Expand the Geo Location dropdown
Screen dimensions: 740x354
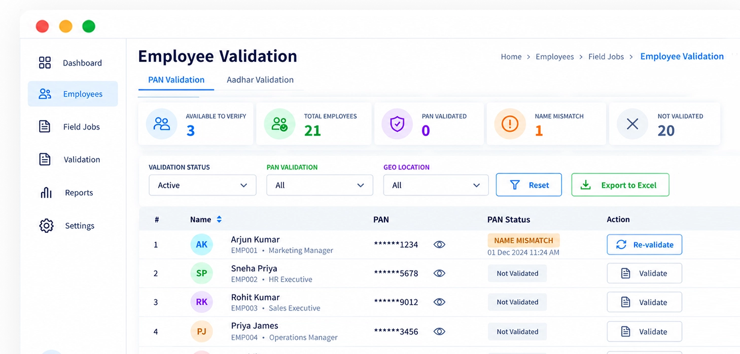(x=436, y=185)
